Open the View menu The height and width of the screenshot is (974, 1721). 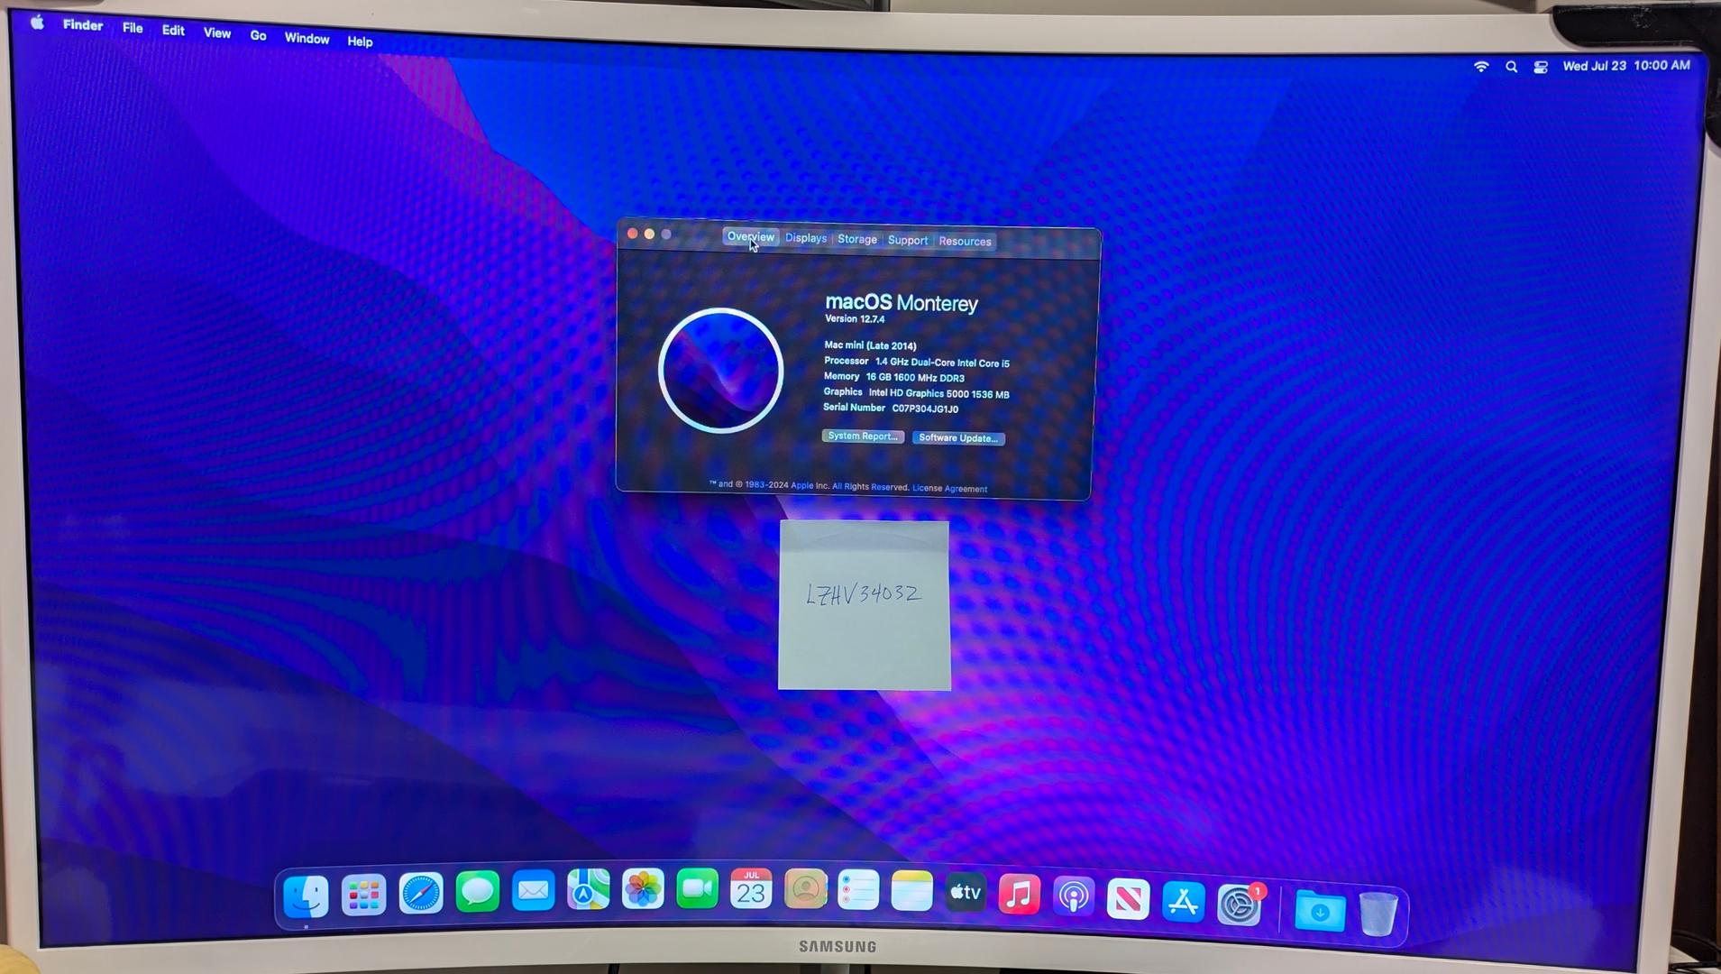pyautogui.click(x=217, y=33)
